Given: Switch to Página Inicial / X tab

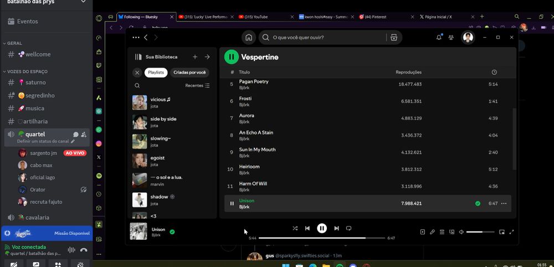Looking at the screenshot, I should point(447,17).
